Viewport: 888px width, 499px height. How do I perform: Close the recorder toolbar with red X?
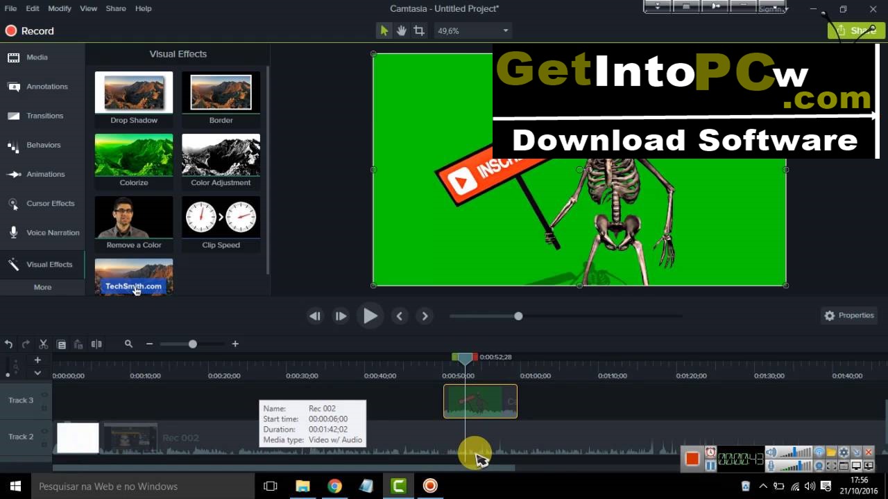869,453
